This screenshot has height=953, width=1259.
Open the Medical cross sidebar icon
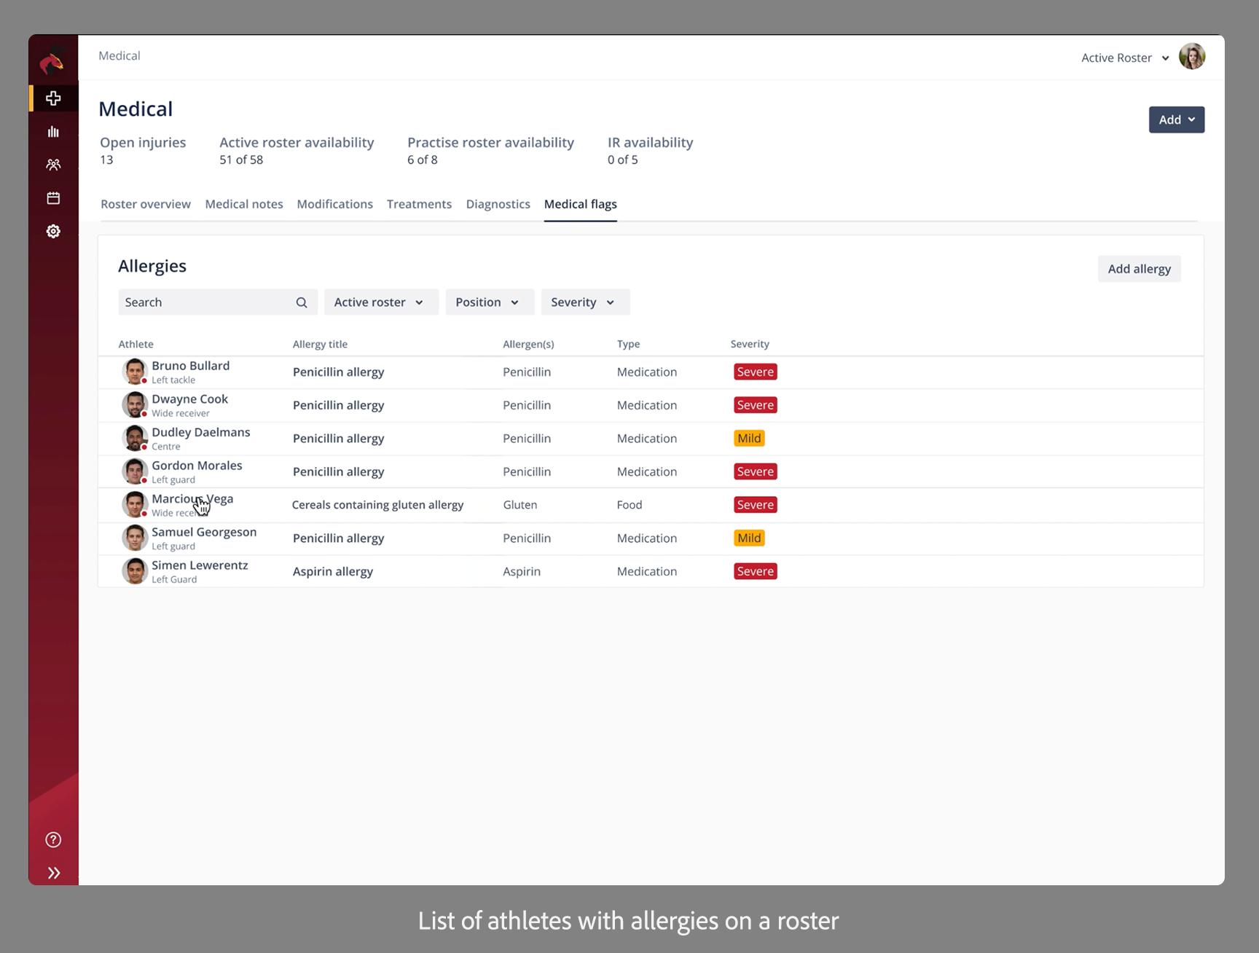click(x=53, y=98)
